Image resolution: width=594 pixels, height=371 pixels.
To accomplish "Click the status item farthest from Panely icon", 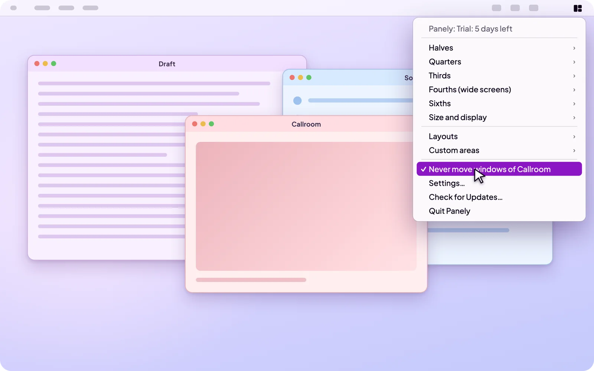I will pyautogui.click(x=497, y=8).
